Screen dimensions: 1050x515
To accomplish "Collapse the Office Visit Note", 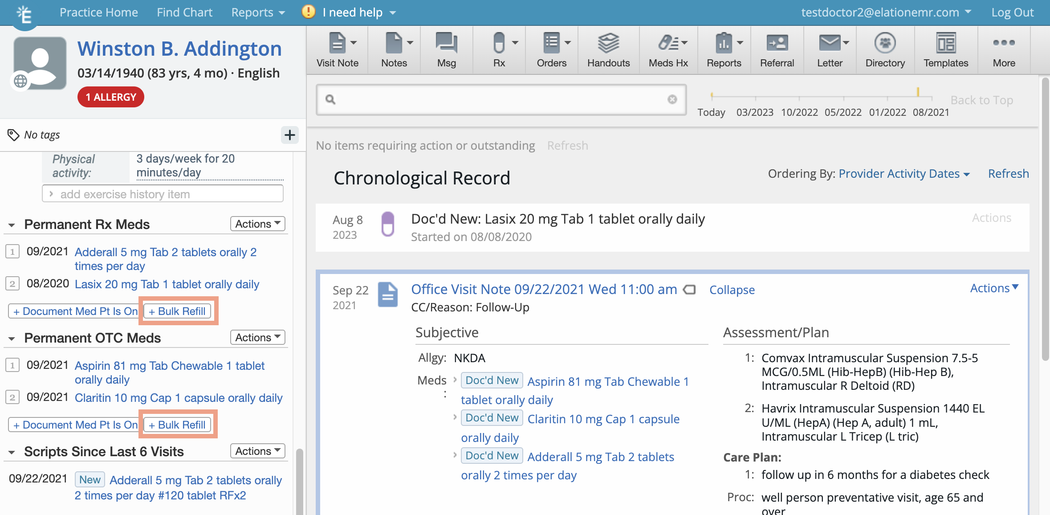I will [x=732, y=290].
